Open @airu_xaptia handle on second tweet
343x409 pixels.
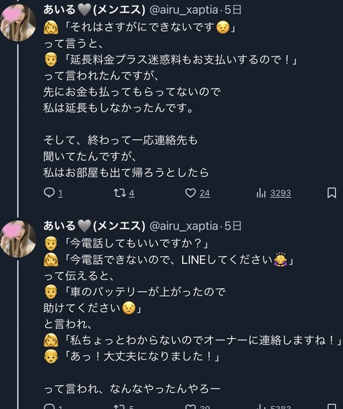(184, 226)
